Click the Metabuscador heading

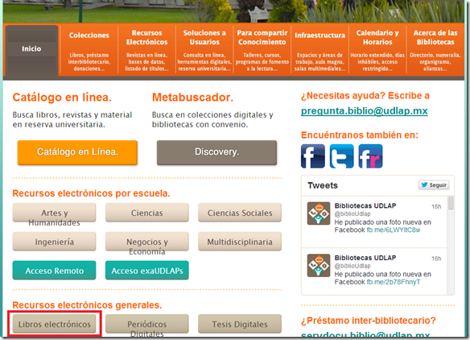click(x=192, y=97)
